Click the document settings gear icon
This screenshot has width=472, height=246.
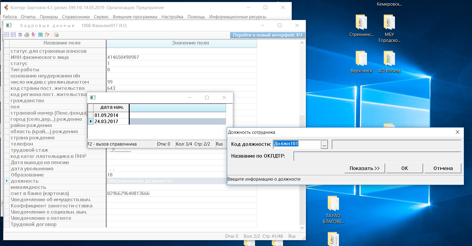tap(56, 35)
